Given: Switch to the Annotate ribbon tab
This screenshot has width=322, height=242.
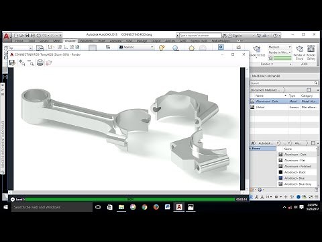Looking at the screenshot, I should click(x=115, y=41).
